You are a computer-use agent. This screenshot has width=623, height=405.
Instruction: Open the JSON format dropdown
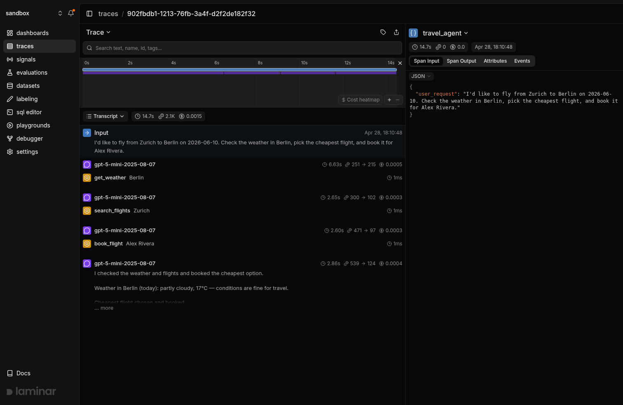point(421,76)
